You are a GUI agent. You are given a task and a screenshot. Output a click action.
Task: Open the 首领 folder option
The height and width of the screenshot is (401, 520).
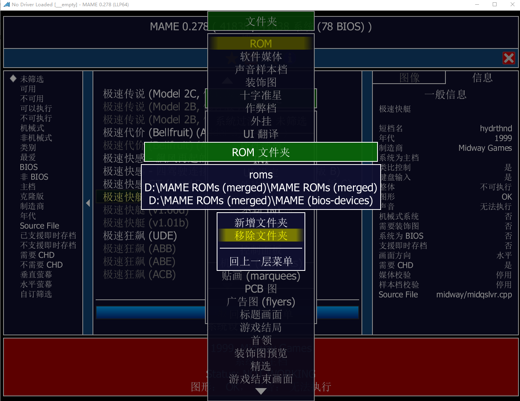click(261, 340)
